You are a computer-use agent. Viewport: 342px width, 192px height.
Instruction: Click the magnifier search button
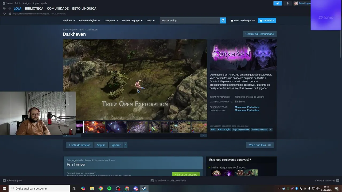click(x=223, y=21)
